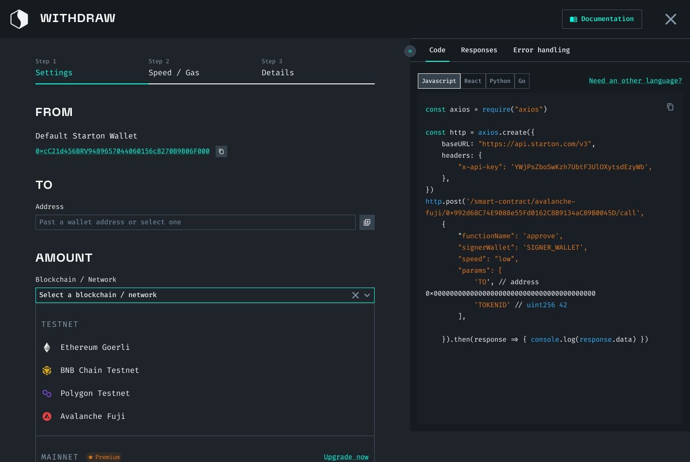
Task: Choose Go code language
Action: [x=522, y=81]
